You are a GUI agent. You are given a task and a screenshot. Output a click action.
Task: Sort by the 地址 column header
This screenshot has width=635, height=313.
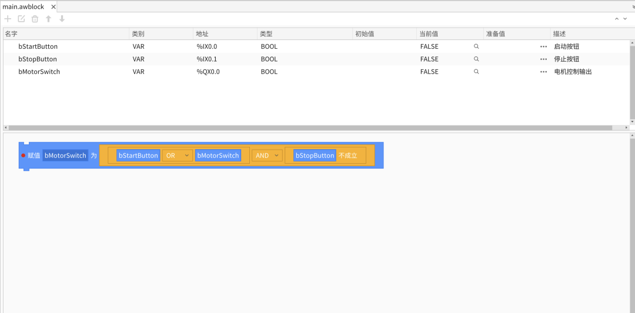[x=225, y=34]
